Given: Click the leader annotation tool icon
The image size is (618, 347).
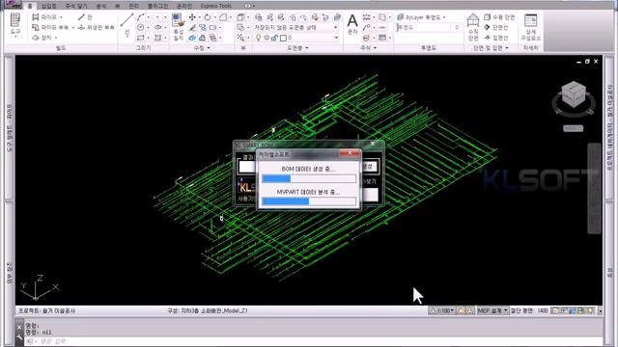Looking at the screenshot, I should [x=366, y=27].
